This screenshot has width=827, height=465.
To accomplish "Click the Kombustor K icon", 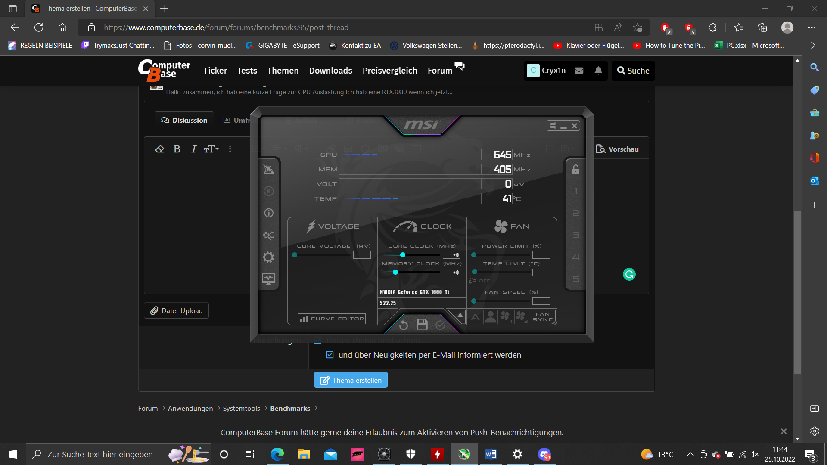I will tap(268, 191).
